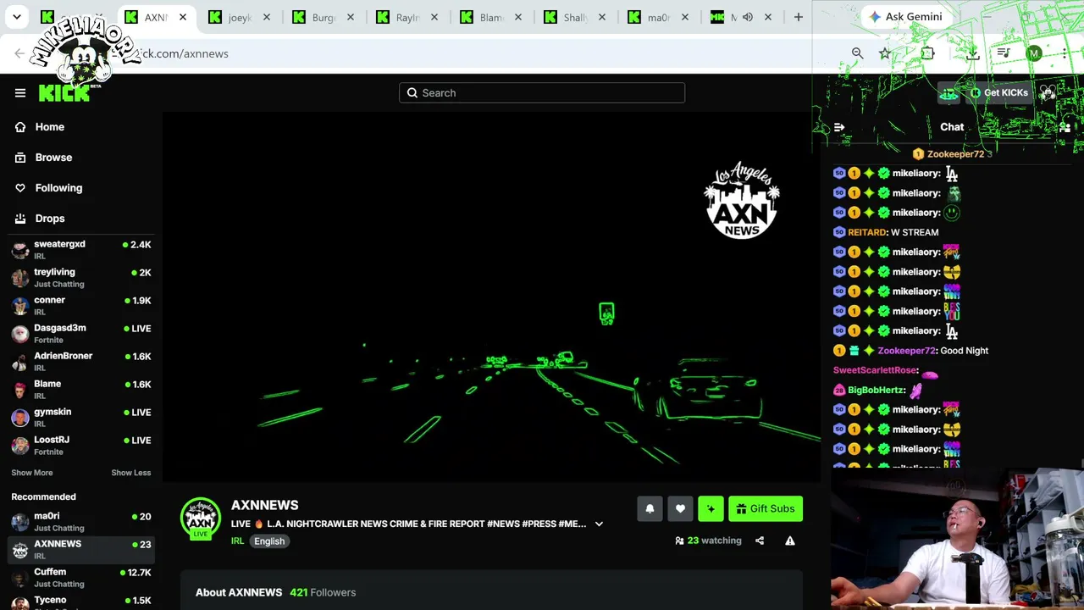
Task: Click Show More under the following list
Action: tap(32, 473)
